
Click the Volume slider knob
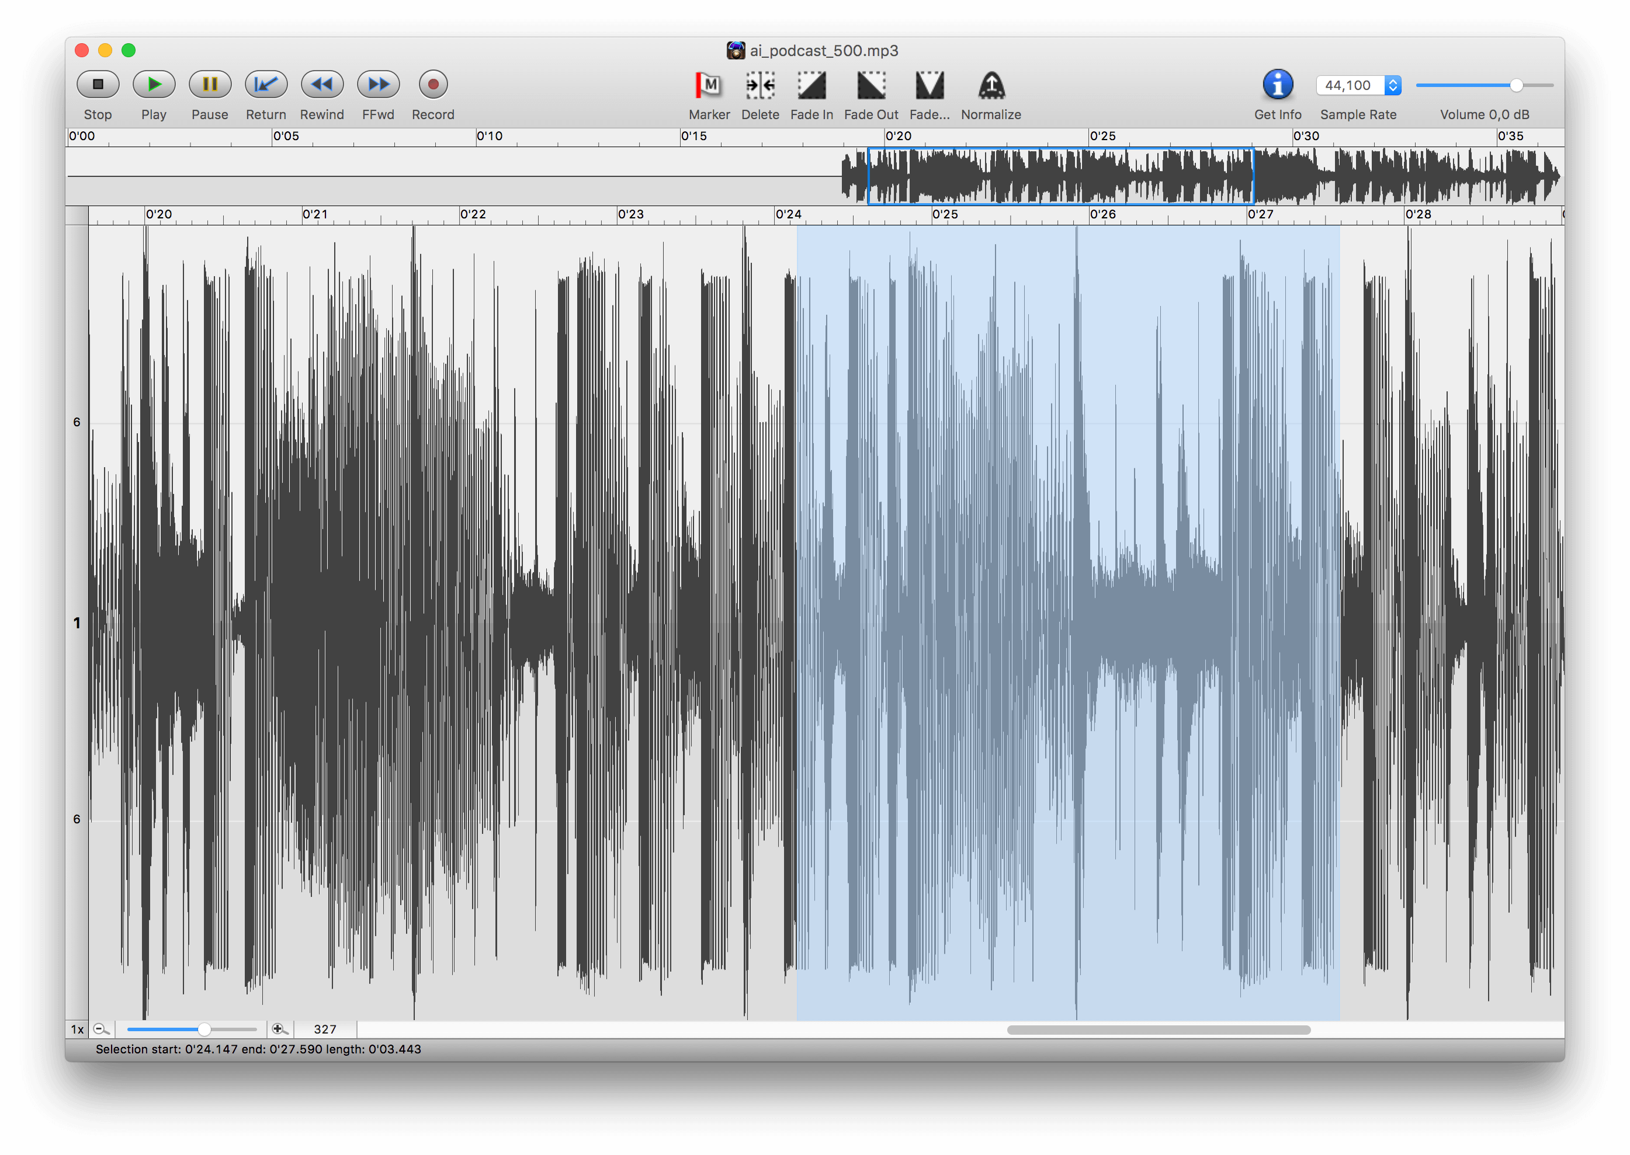point(1516,85)
